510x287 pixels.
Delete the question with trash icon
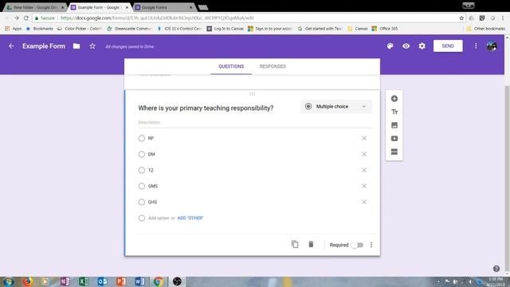(x=311, y=245)
